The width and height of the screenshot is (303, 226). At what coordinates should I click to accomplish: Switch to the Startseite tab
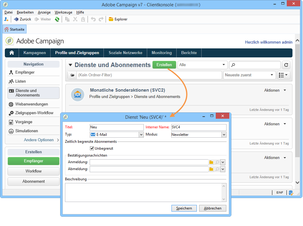tap(15, 29)
